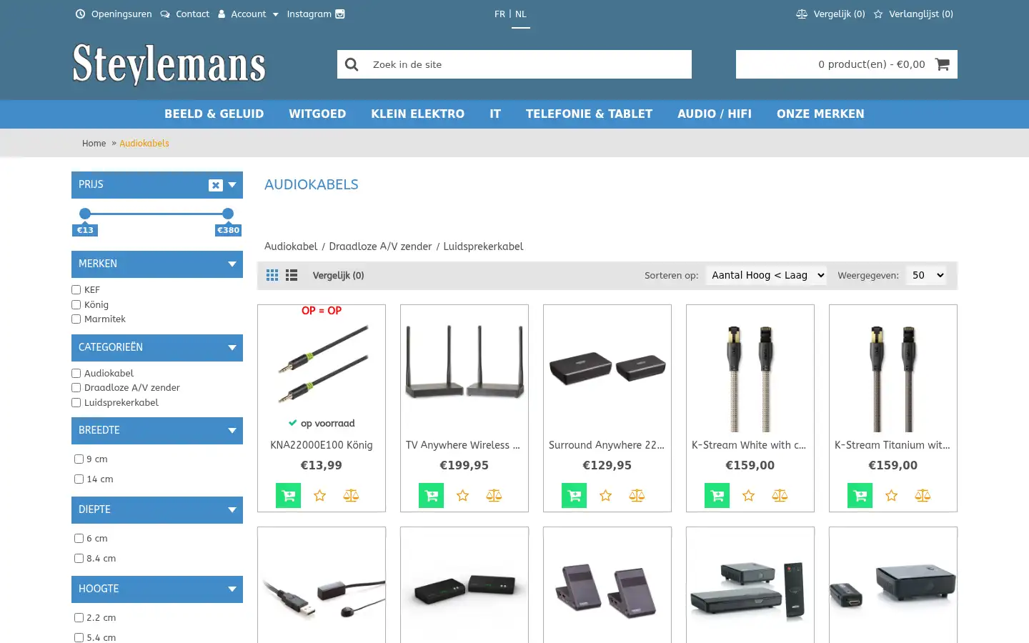
Task: Compare K-Stream White product
Action: (780, 495)
